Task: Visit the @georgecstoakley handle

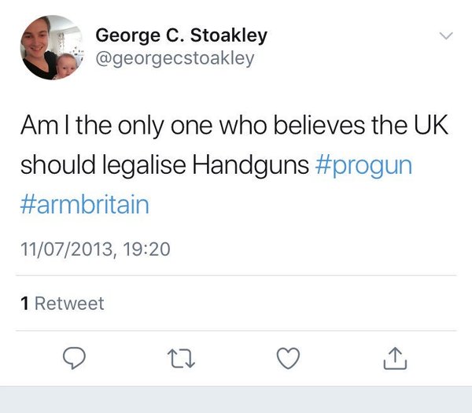Action: (x=175, y=58)
